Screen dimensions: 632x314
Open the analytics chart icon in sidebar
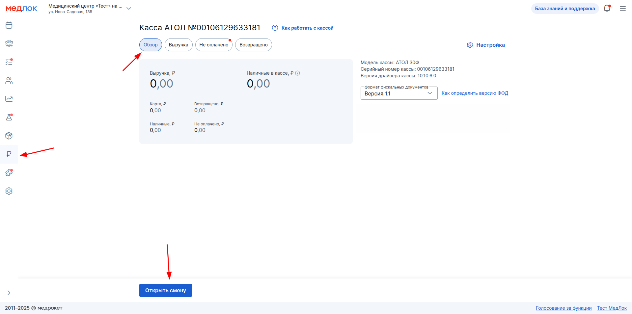click(9, 99)
